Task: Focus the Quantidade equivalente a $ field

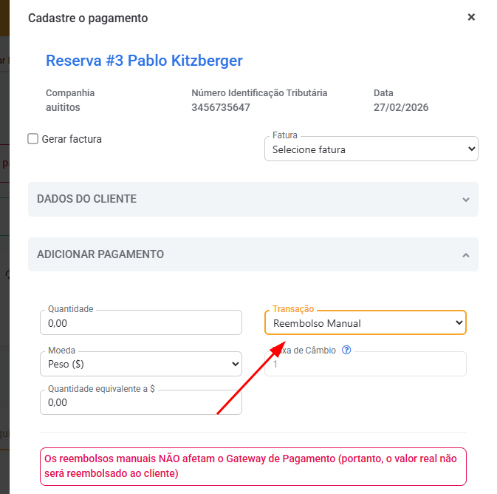Action: tap(140, 403)
